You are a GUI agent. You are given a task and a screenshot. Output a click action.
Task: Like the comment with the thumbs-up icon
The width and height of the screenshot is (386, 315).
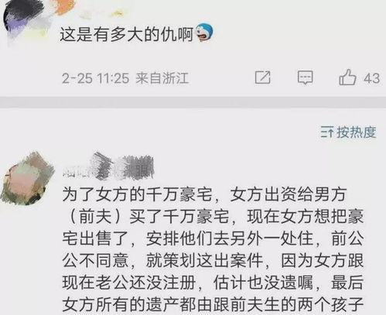point(347,77)
